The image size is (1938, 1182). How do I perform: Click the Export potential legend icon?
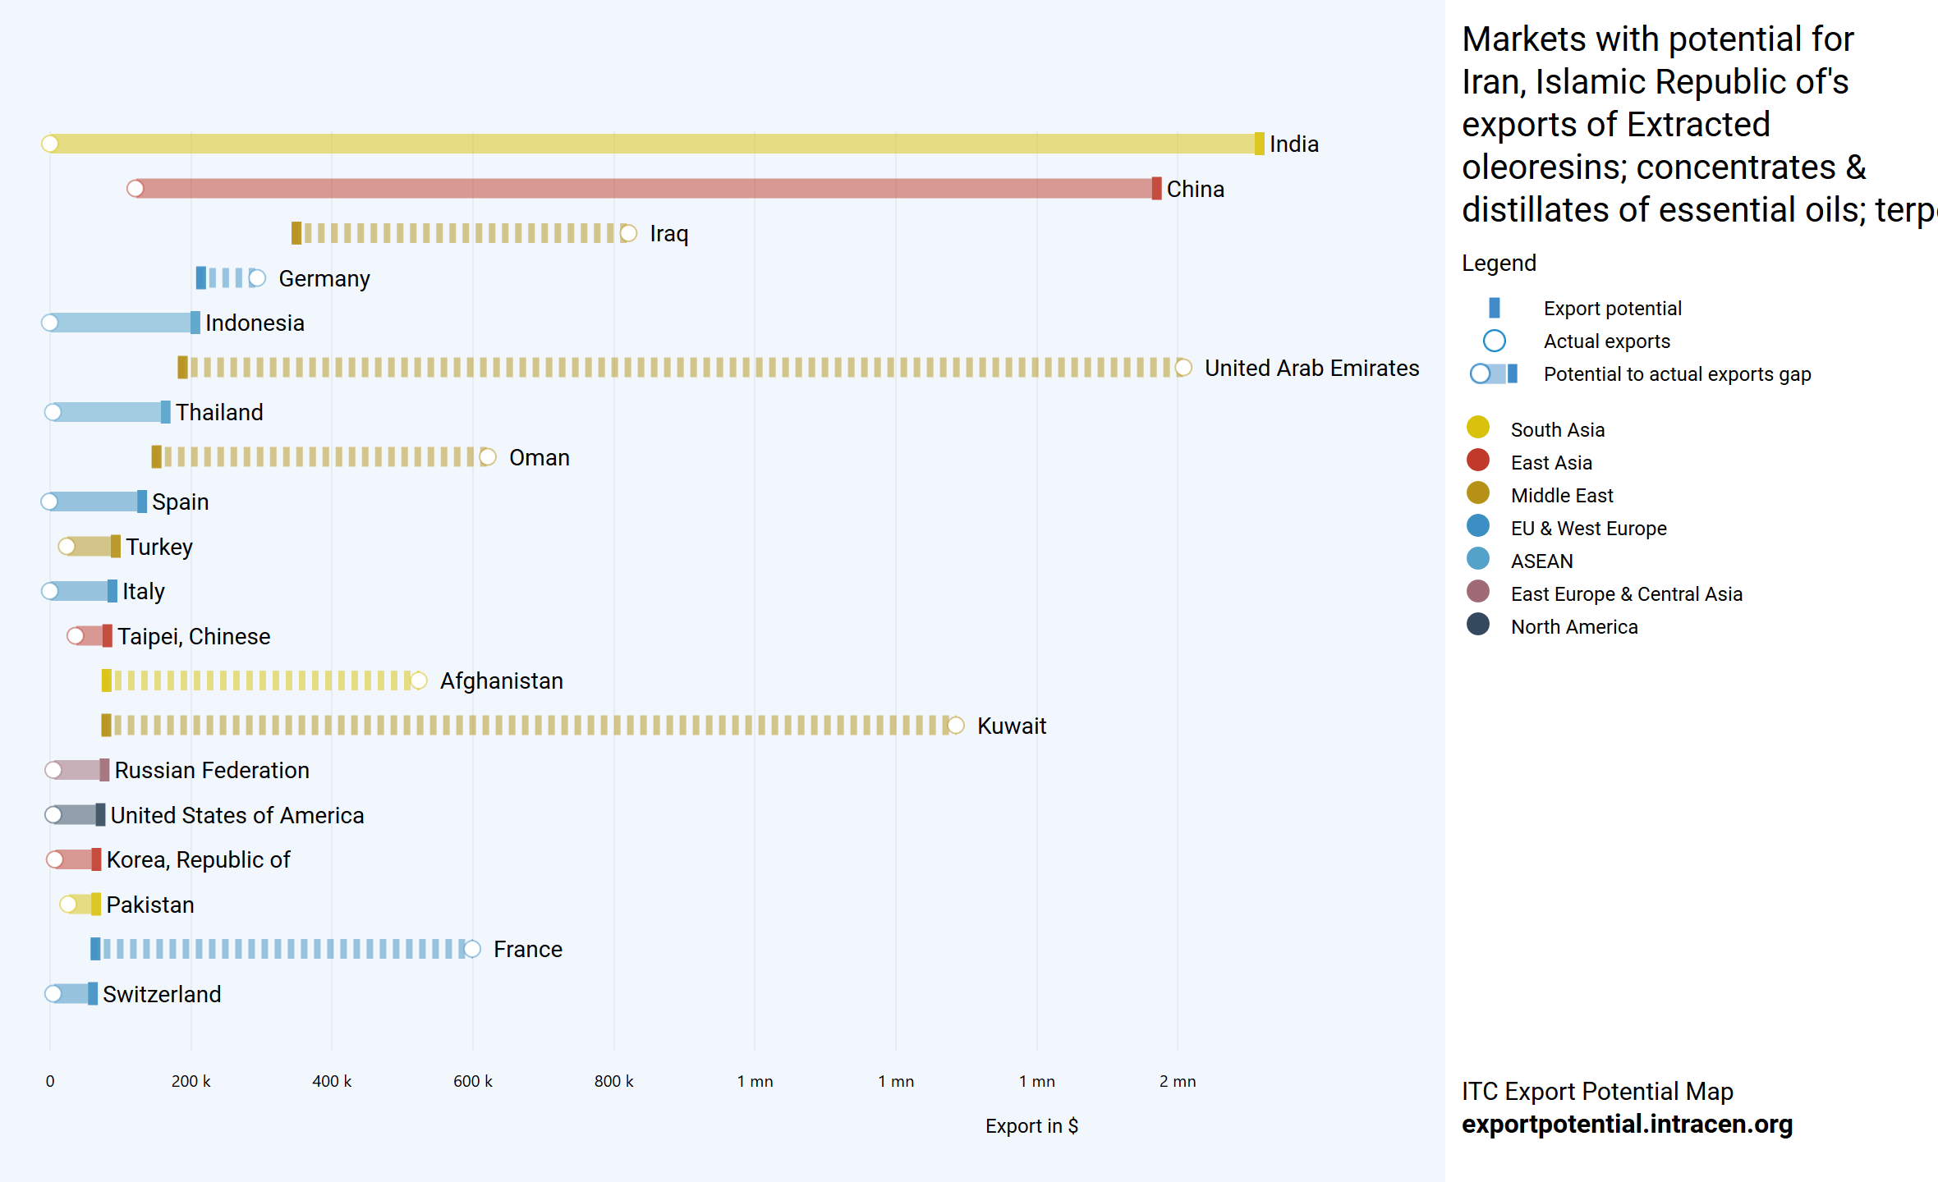click(x=1494, y=308)
